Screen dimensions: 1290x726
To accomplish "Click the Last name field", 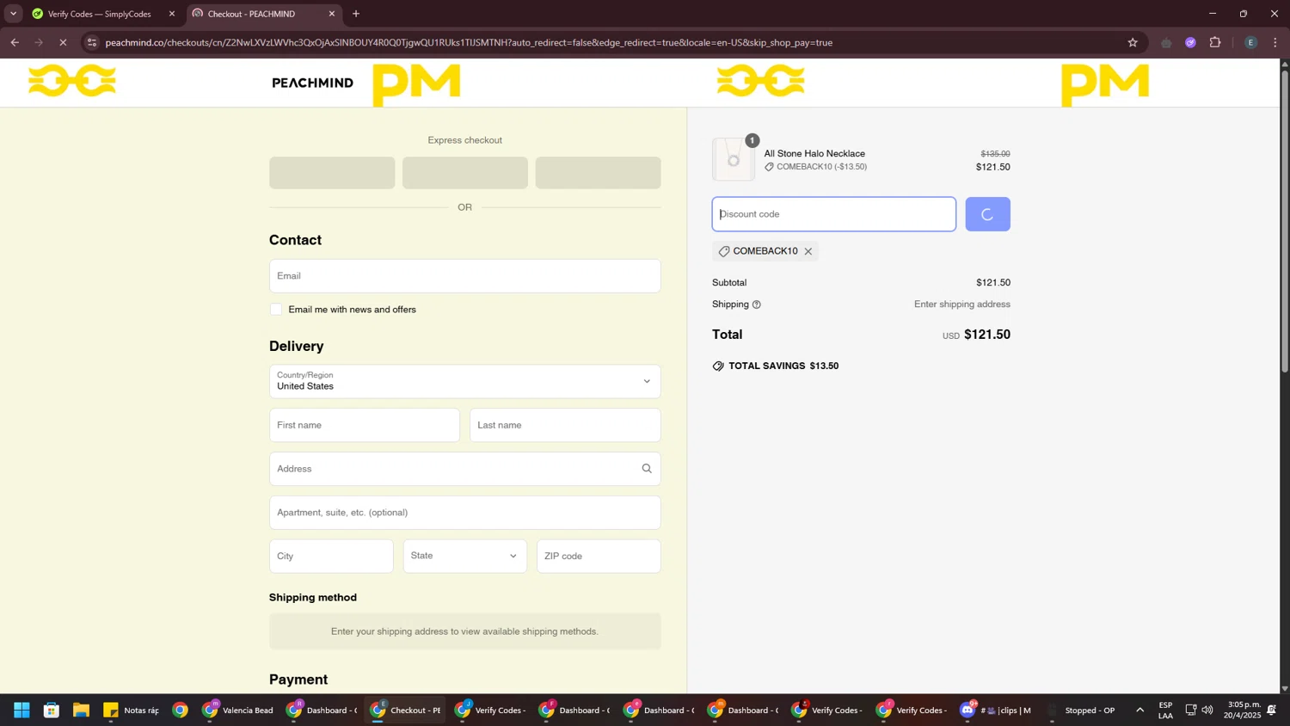I will 565,425.
